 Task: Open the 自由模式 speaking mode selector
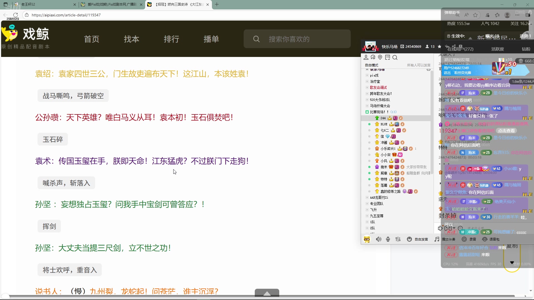[372, 65]
